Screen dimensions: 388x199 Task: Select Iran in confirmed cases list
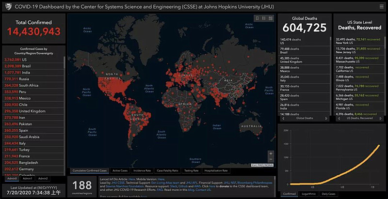pyautogui.click(x=33, y=118)
